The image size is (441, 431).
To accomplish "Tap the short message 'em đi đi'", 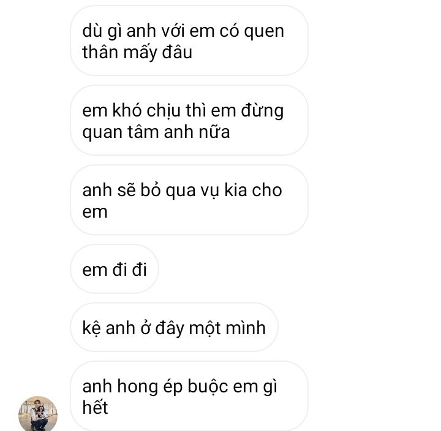I will pyautogui.click(x=115, y=269).
